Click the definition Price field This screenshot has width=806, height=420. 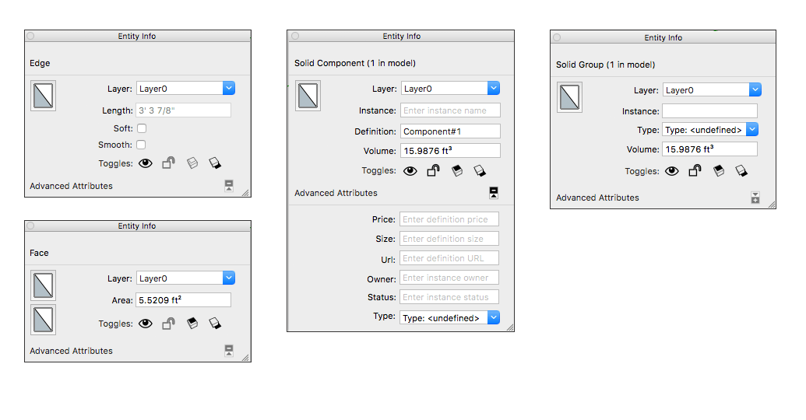tap(449, 219)
